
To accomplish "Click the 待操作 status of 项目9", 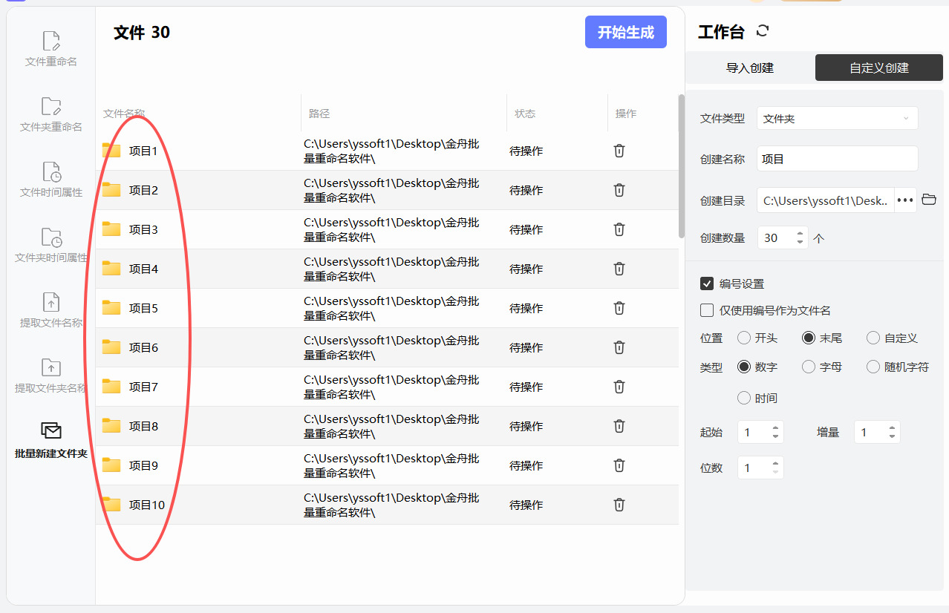I will point(526,465).
